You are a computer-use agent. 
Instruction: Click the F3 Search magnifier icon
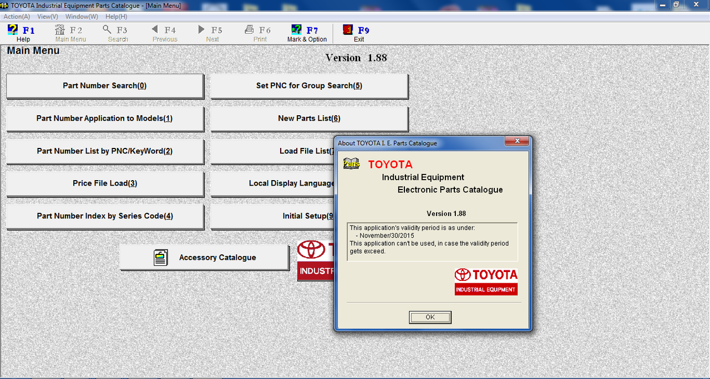tap(107, 30)
